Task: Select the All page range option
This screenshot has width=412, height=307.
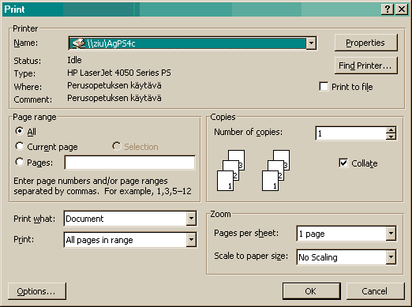Action: 20,131
